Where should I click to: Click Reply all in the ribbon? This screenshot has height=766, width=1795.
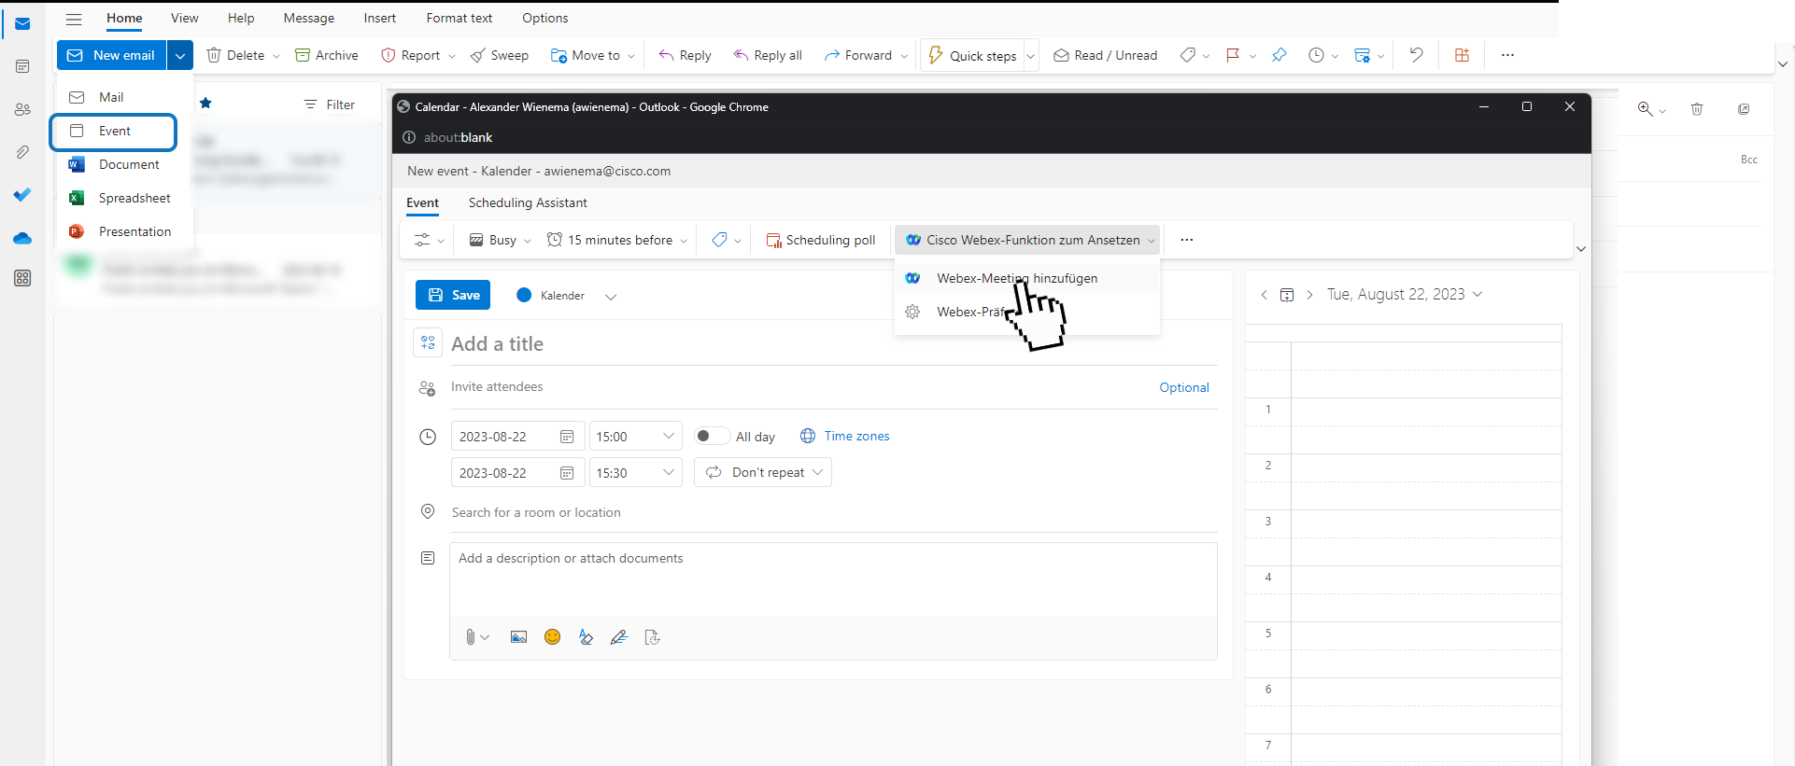[768, 55]
